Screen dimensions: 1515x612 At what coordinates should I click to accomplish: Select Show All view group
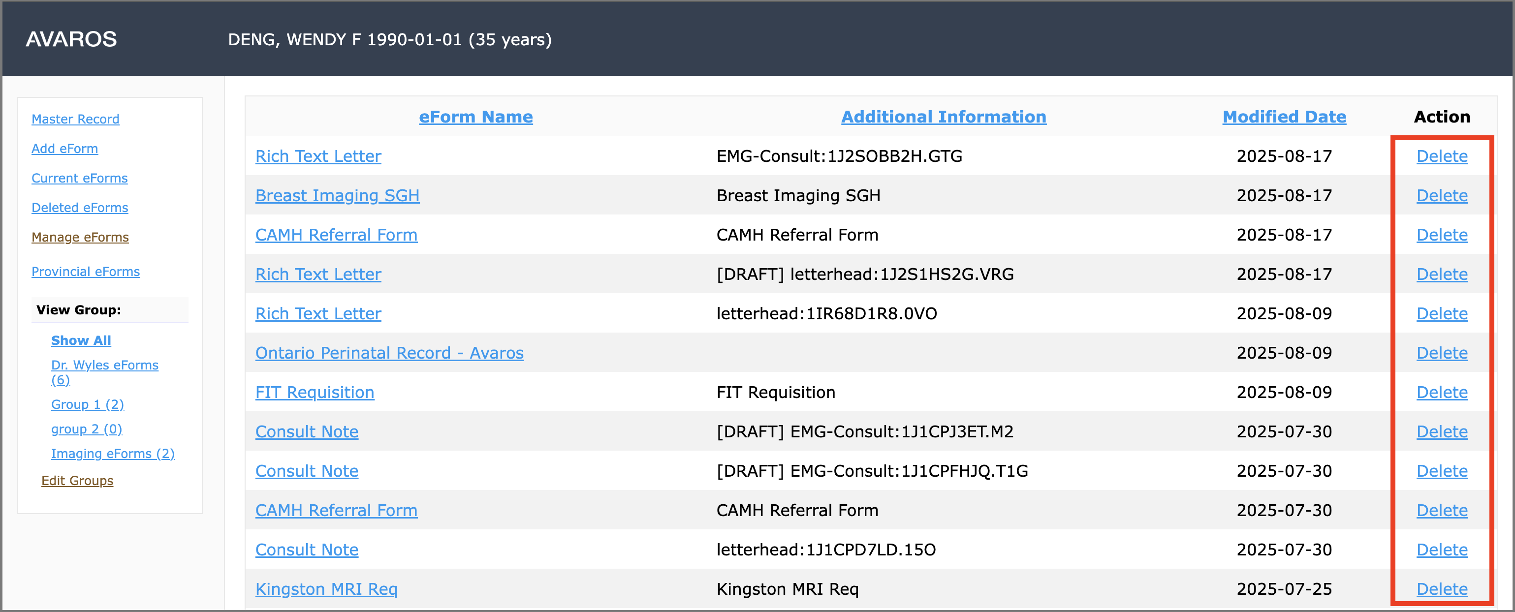click(81, 340)
